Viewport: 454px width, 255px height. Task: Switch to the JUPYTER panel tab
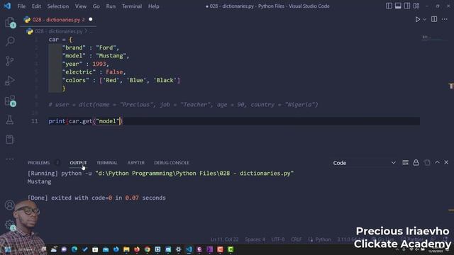(x=135, y=163)
